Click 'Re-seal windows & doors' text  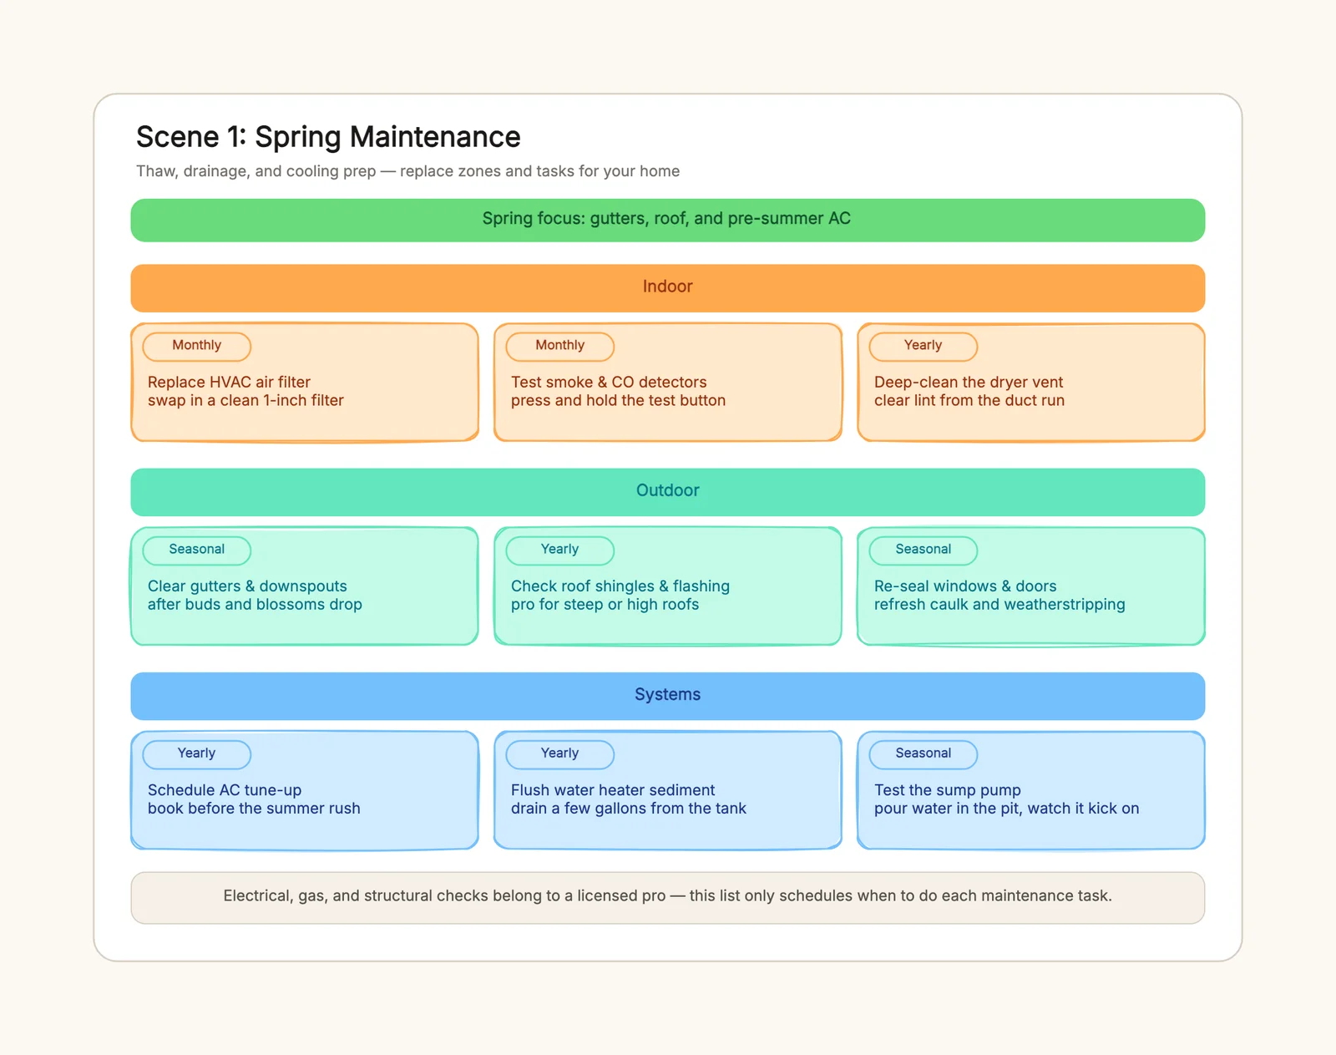[x=965, y=586]
